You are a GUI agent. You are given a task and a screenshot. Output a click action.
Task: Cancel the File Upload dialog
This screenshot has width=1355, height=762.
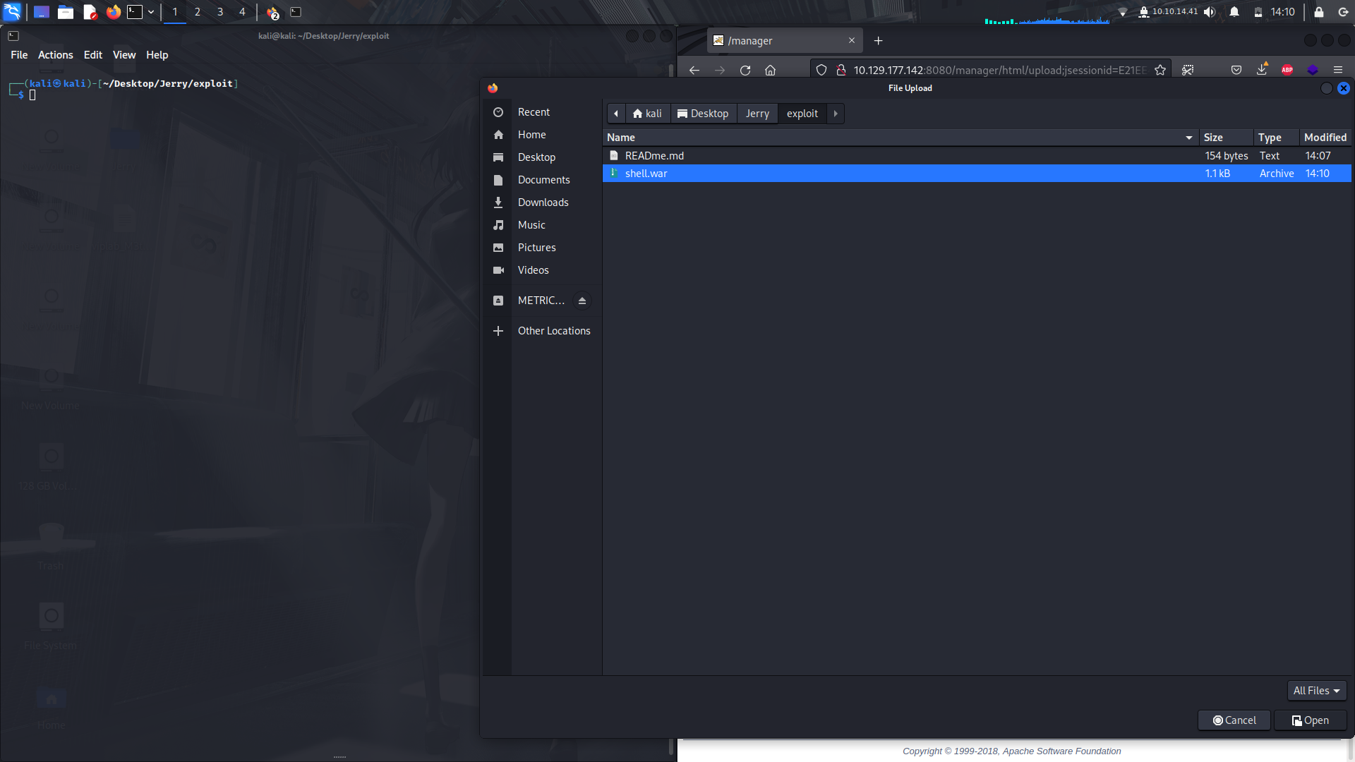1234,720
